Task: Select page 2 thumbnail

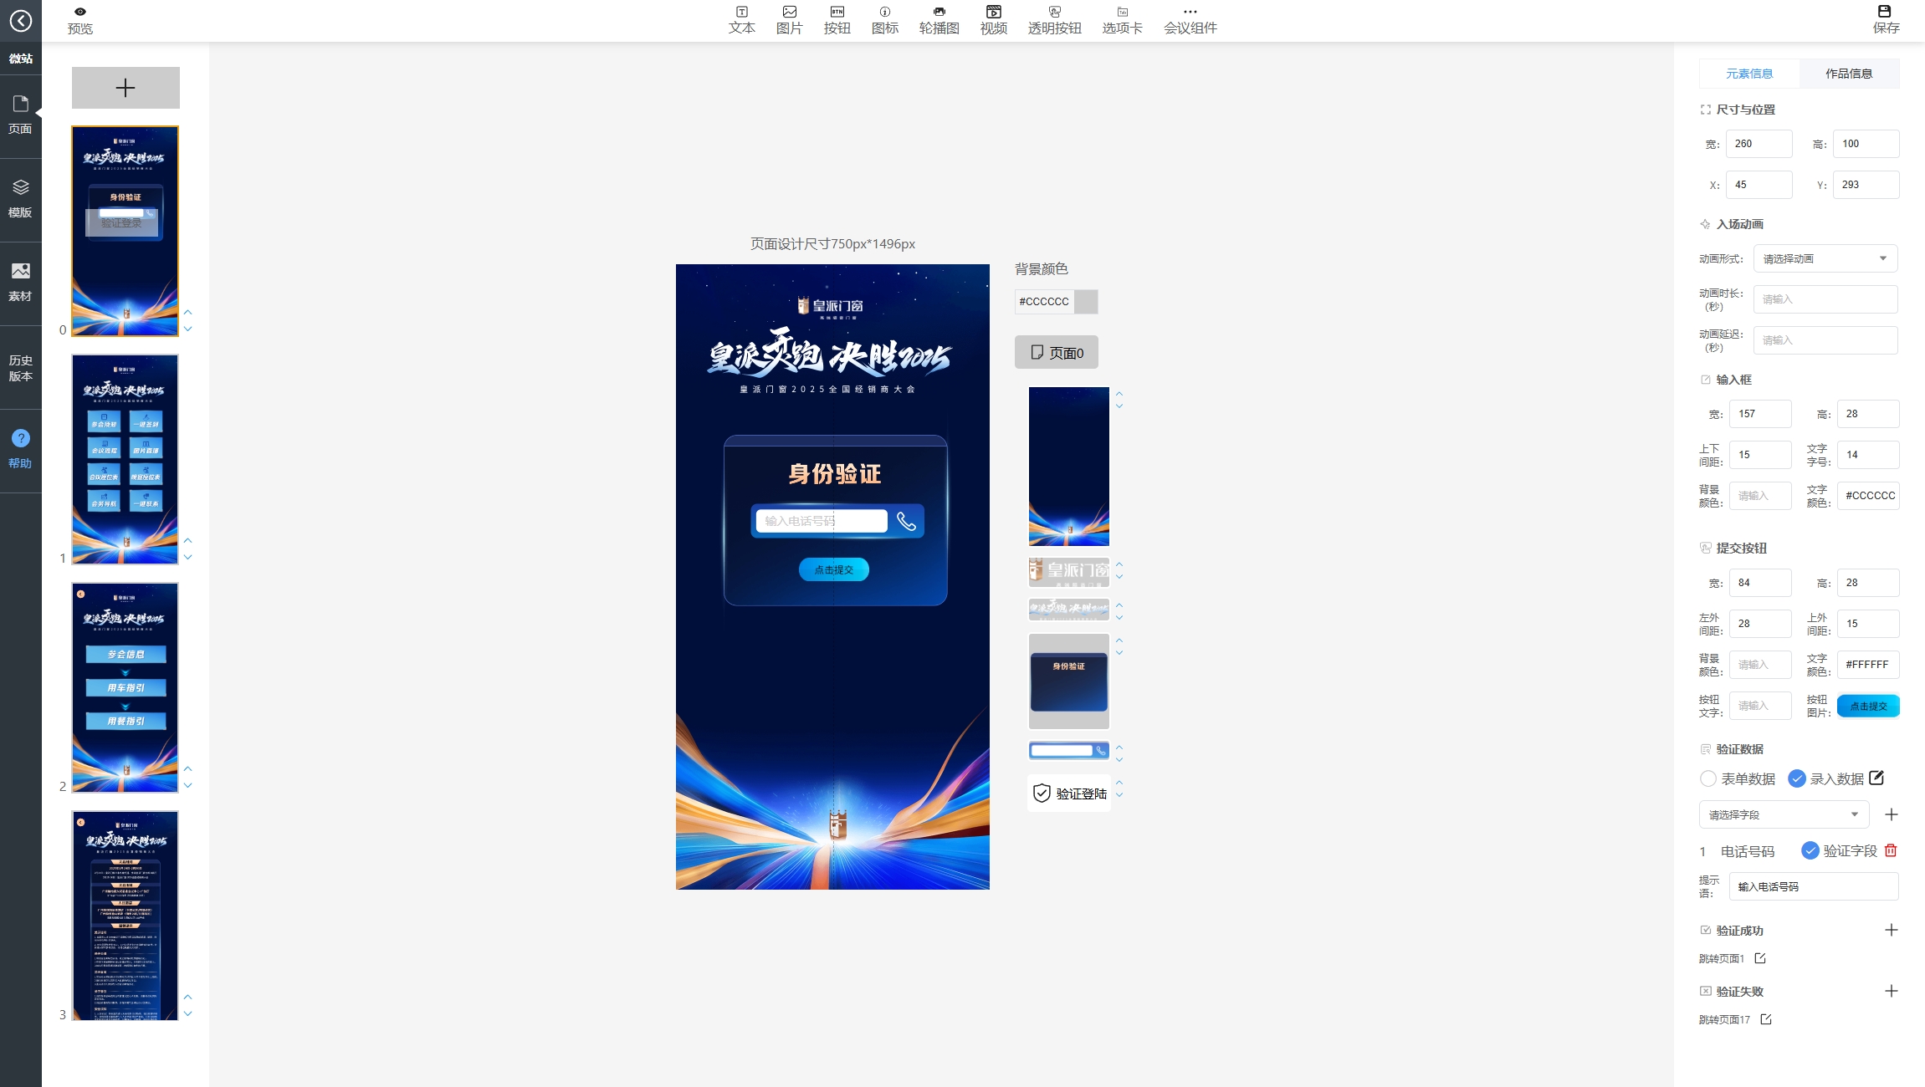Action: (x=125, y=687)
